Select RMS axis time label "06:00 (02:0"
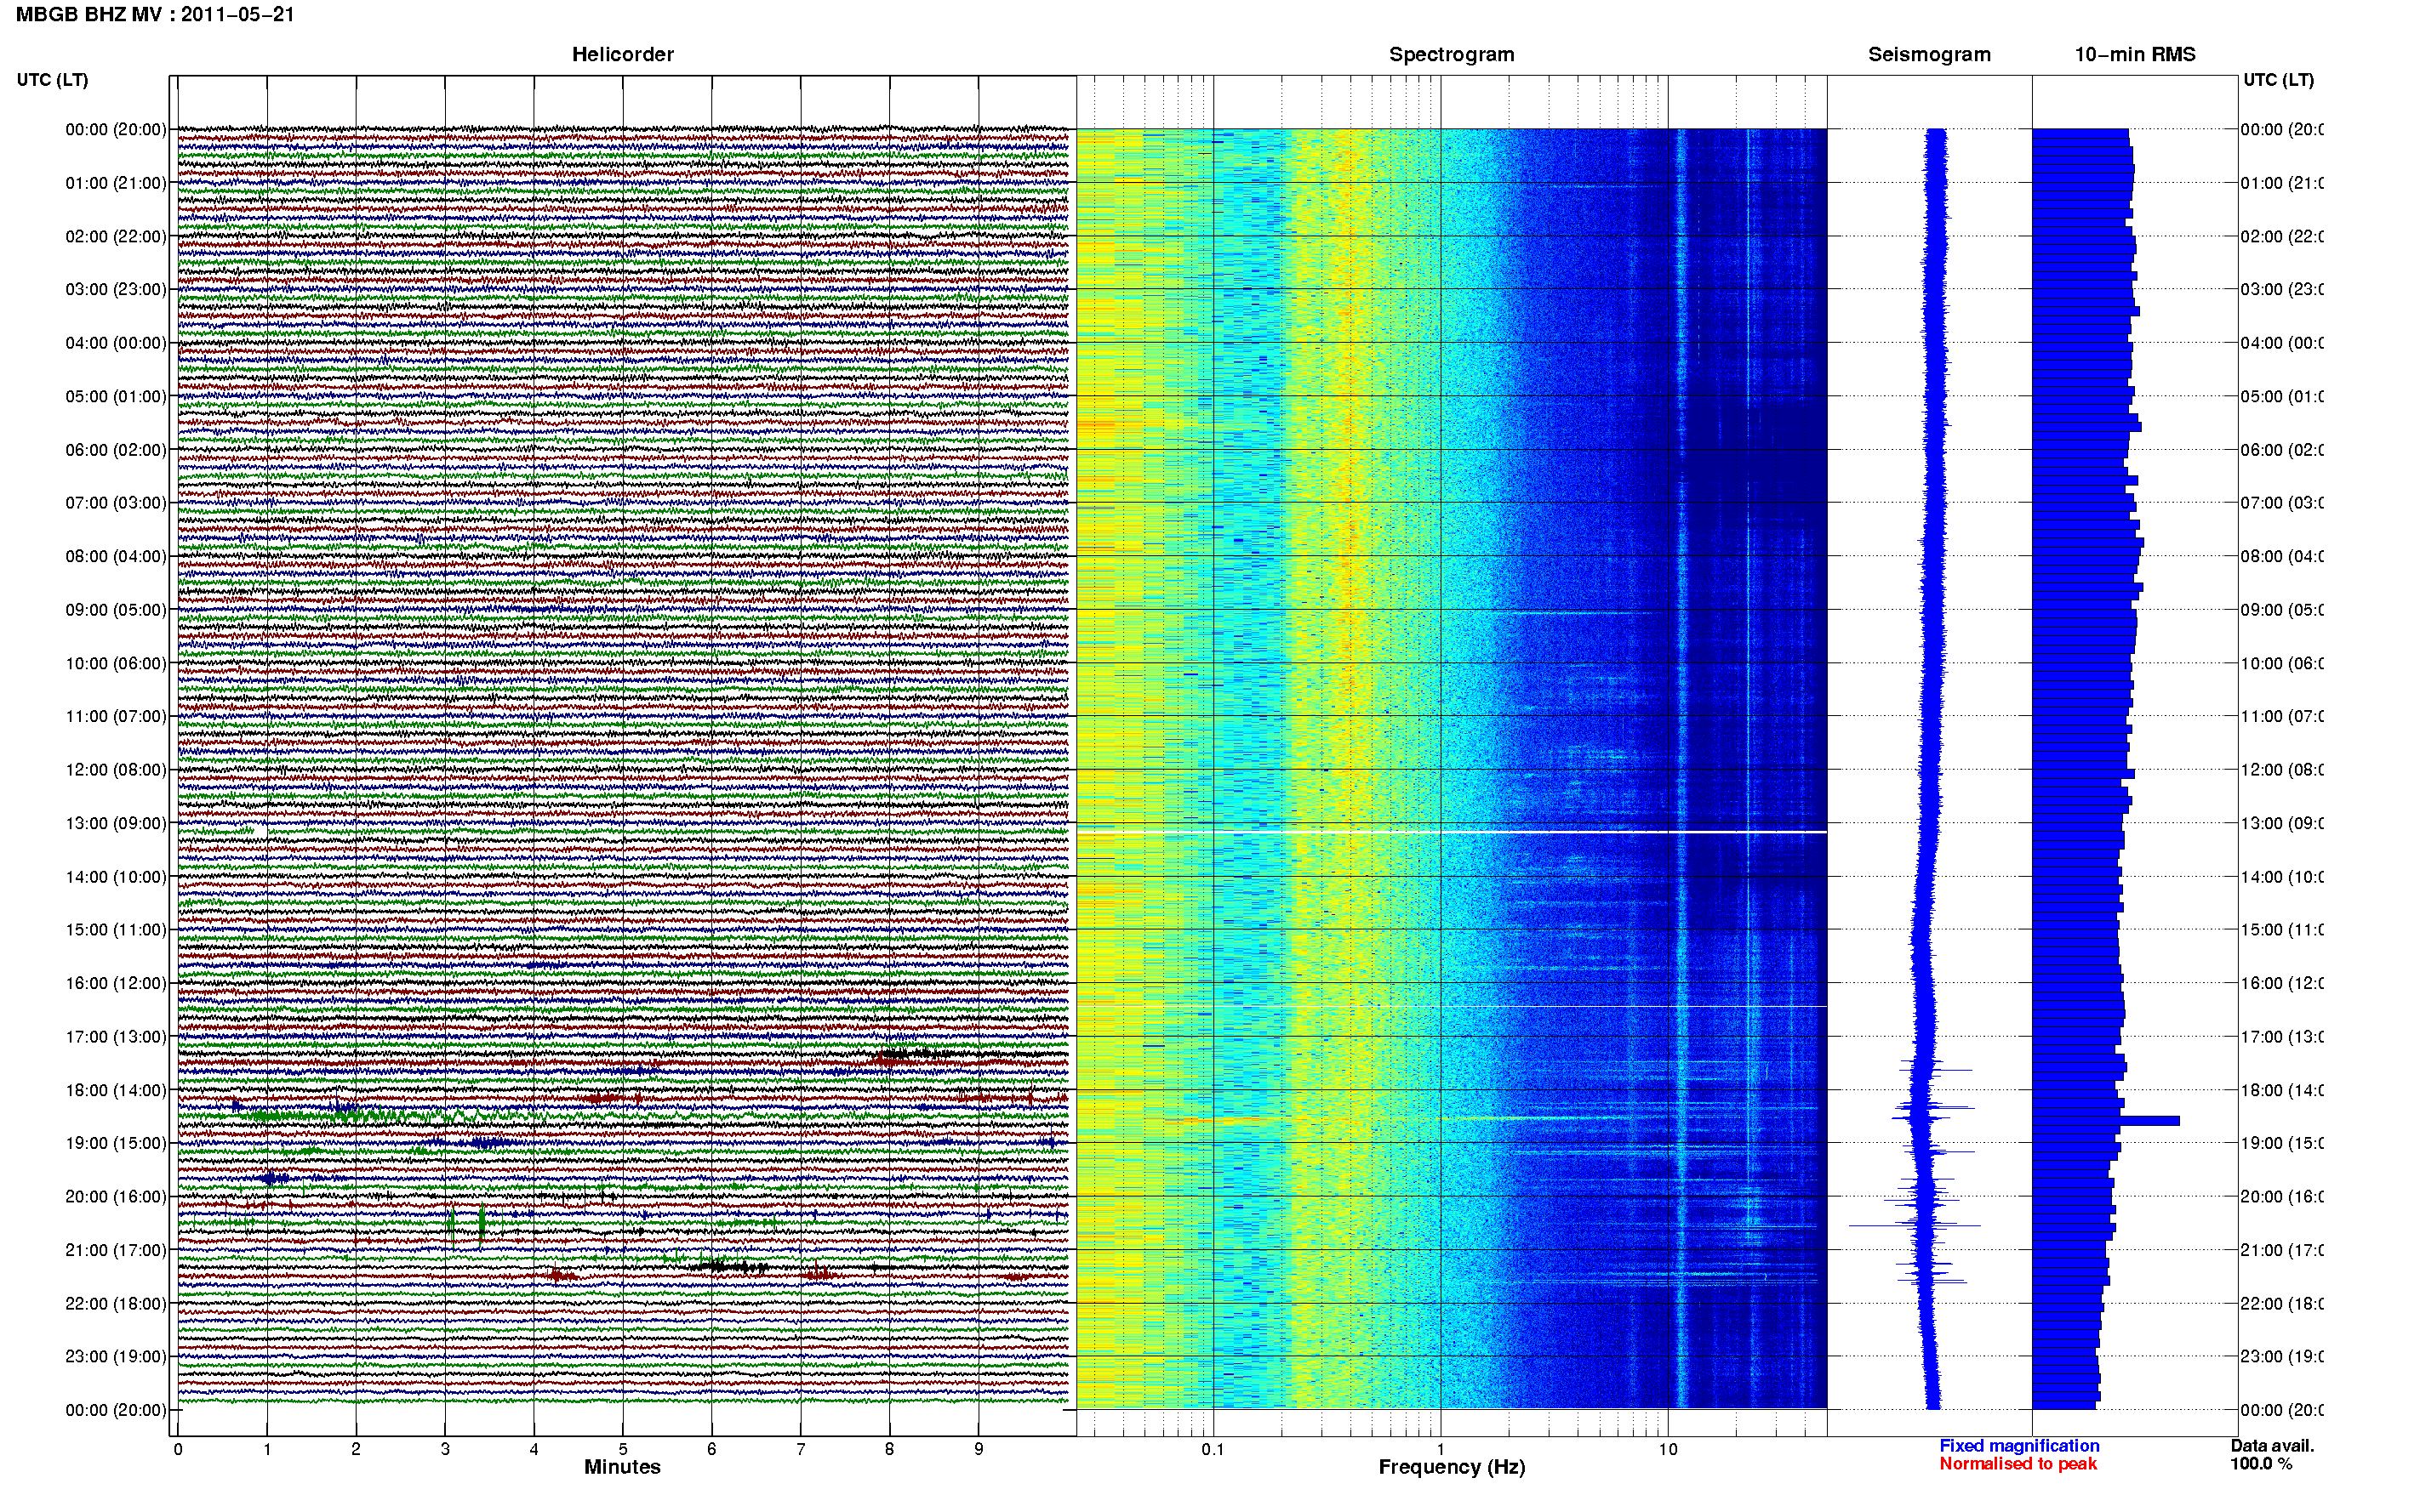The height and width of the screenshot is (1512, 2420). (2282, 450)
